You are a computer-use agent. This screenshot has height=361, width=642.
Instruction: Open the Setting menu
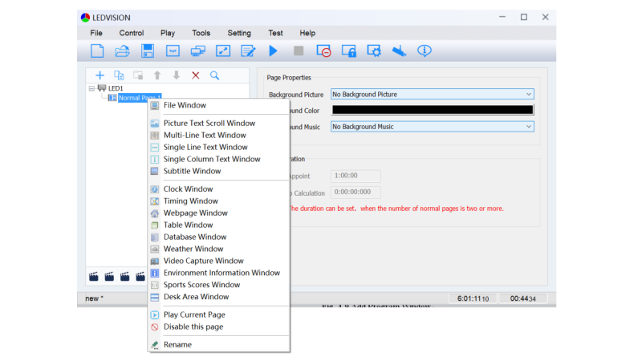tap(239, 33)
